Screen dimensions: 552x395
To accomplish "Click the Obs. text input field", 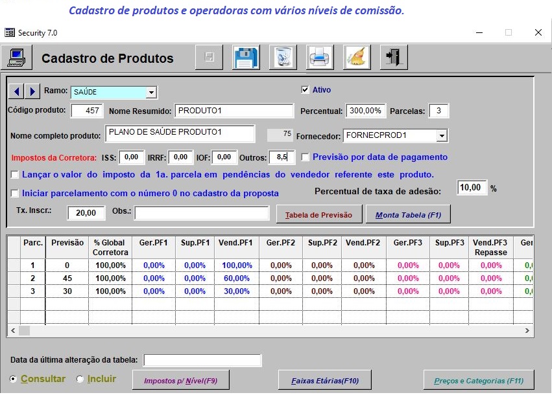I will tap(202, 213).
